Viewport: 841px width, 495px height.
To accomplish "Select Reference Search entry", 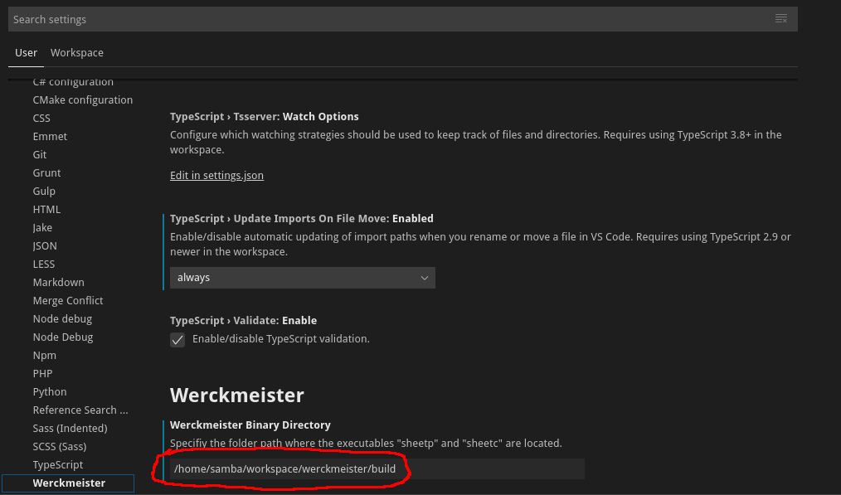I will [80, 410].
